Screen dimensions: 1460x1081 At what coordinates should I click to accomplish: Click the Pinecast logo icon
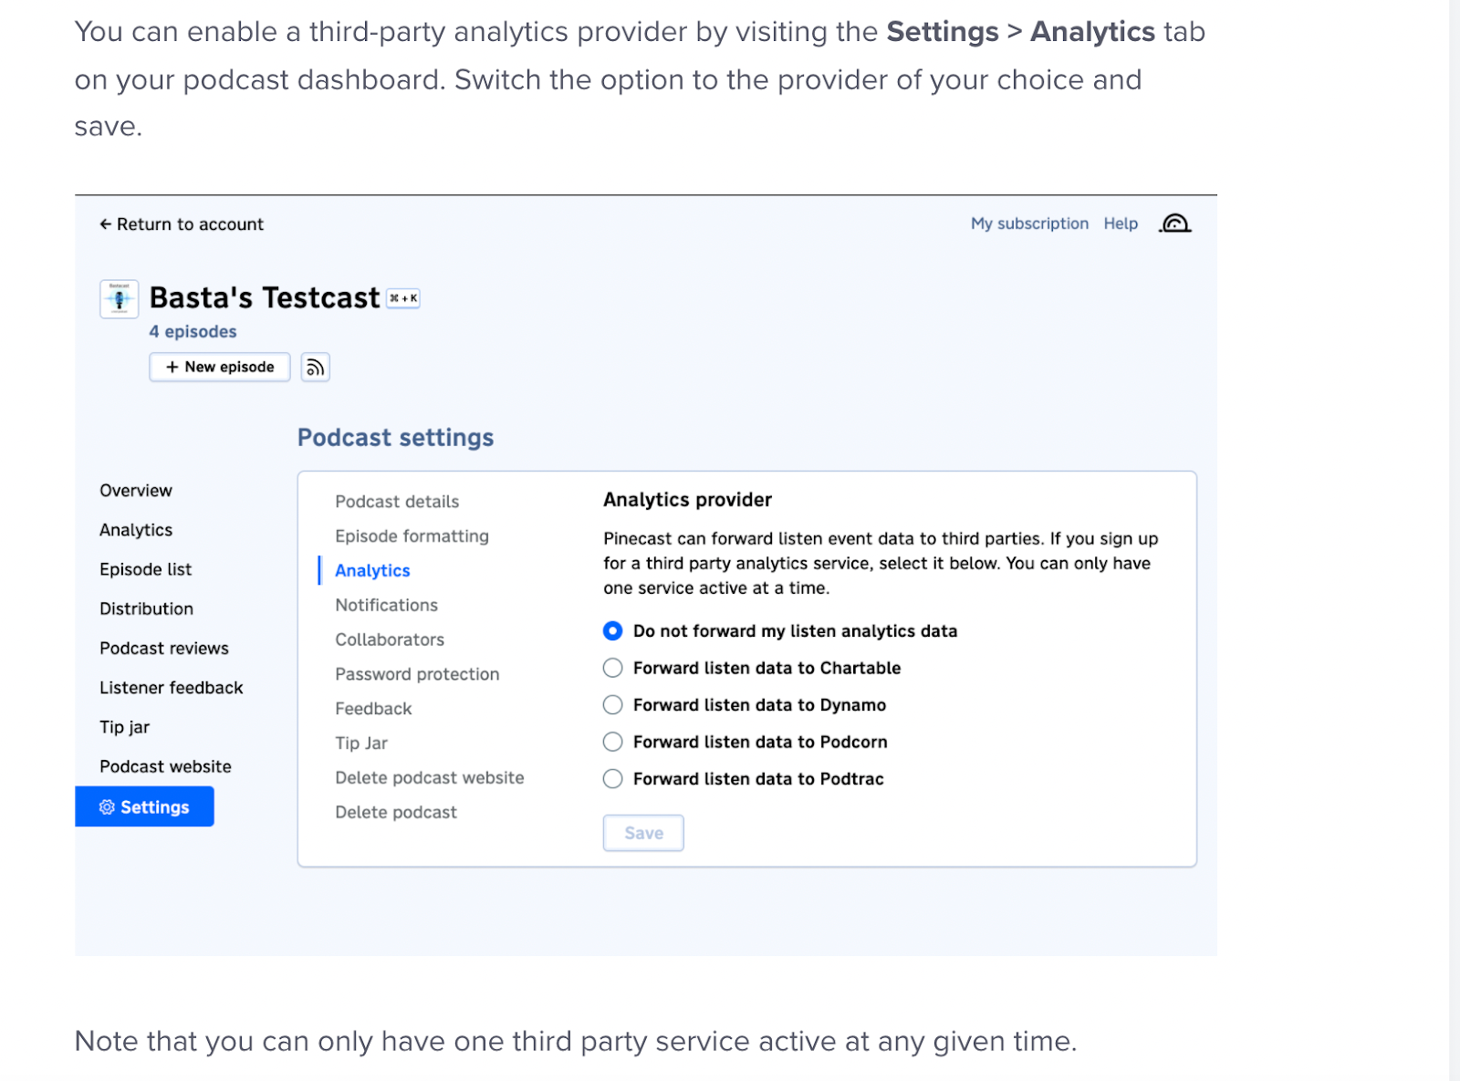(x=1175, y=223)
